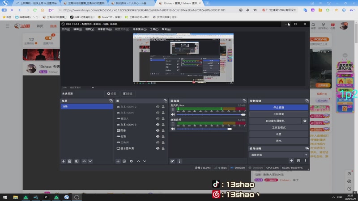Show the 文本 (GDI+) 2 source

point(158,107)
